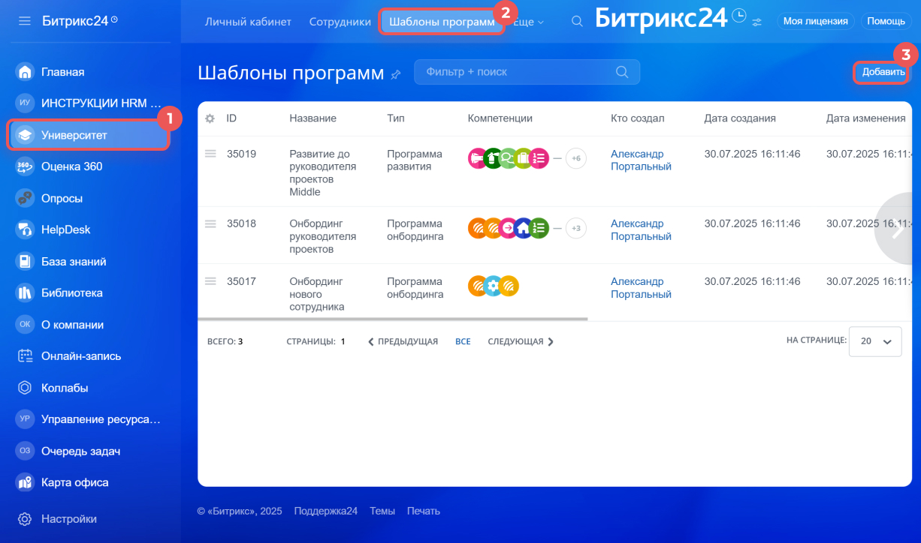Open Поддержка24 footer link

point(326,511)
